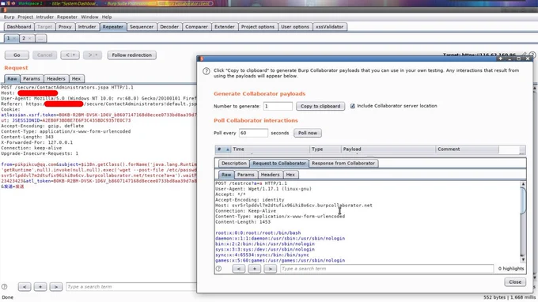
Task: Open the Burp menu
Action: 9,17
